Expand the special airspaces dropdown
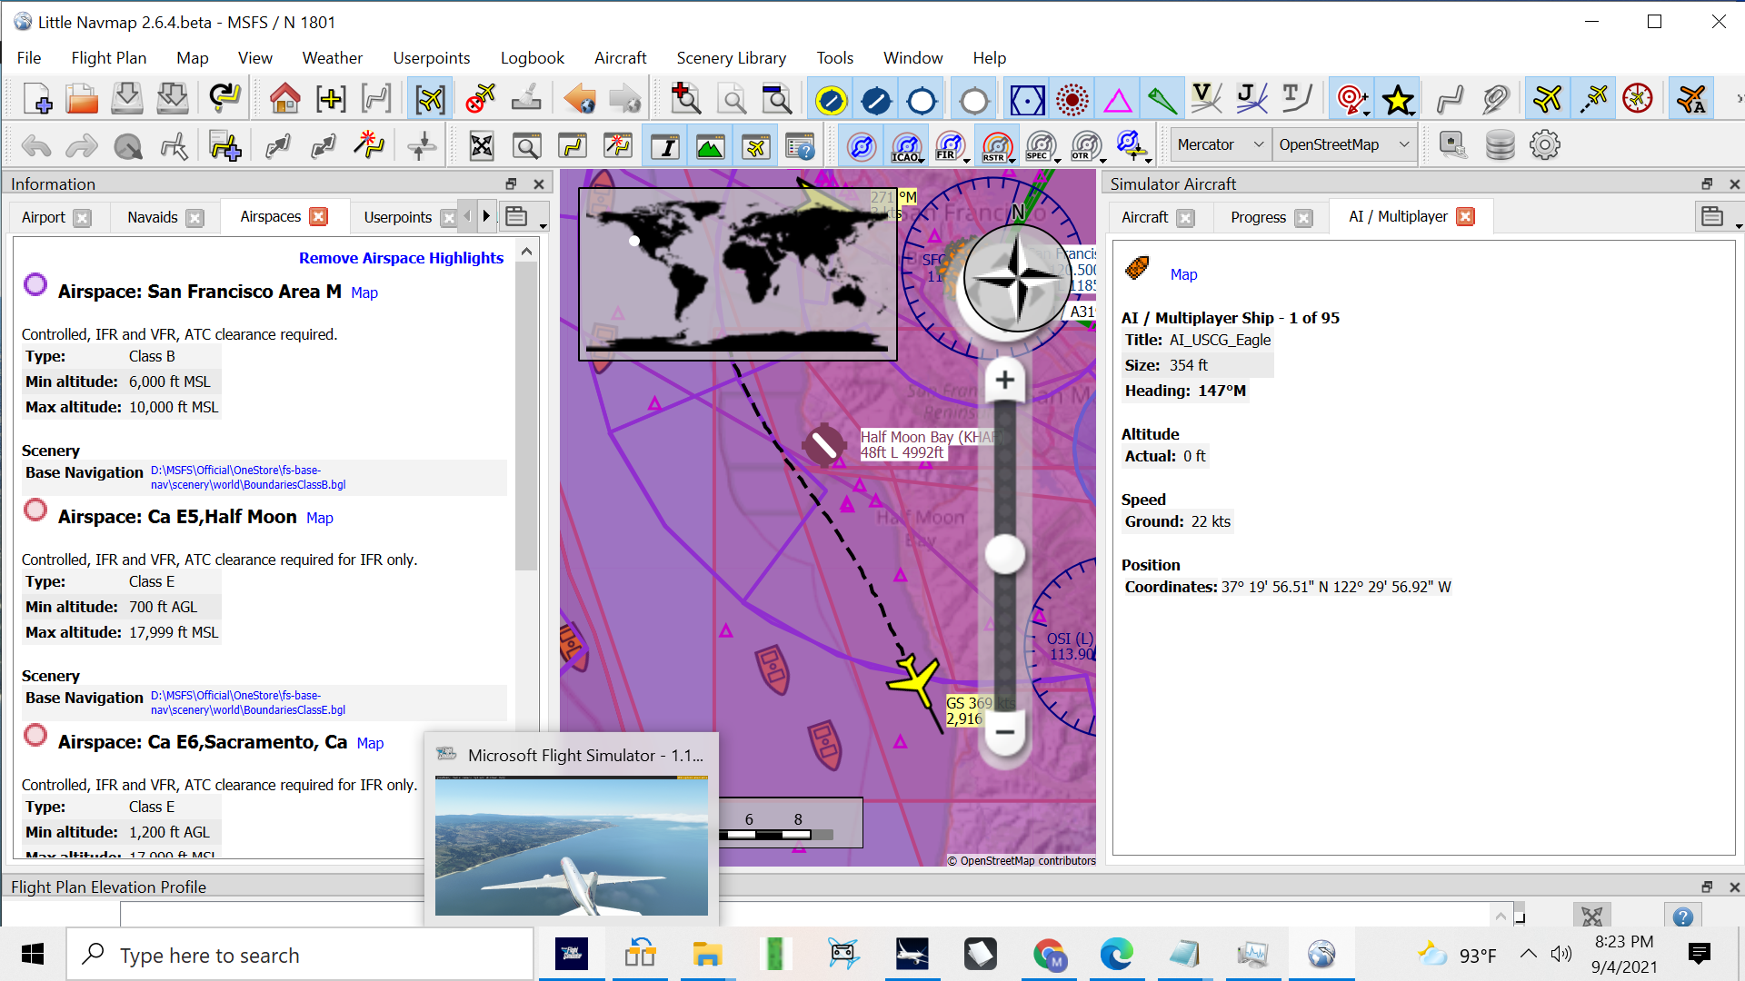Viewport: 1745px width, 981px height. coord(1057,160)
